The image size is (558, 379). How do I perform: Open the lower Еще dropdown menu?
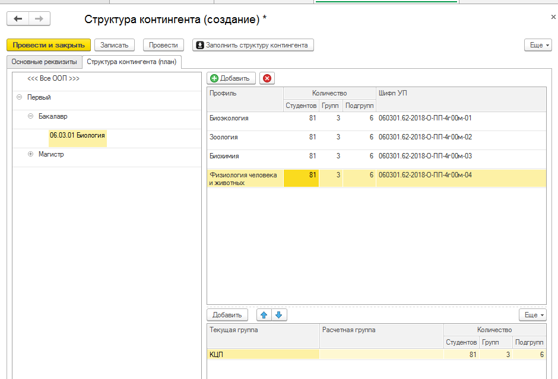point(532,315)
